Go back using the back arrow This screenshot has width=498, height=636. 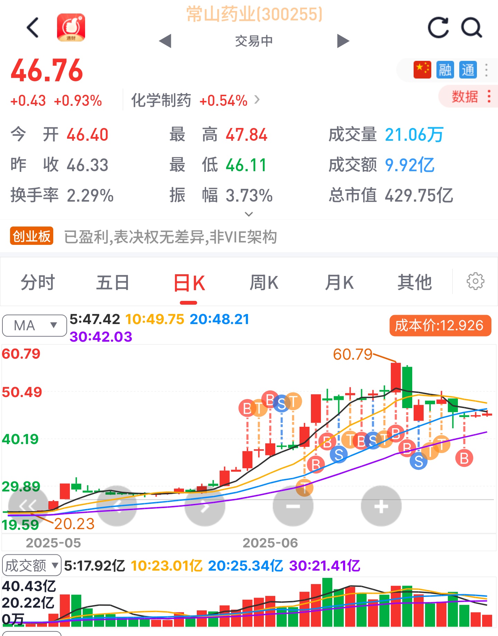tap(33, 28)
